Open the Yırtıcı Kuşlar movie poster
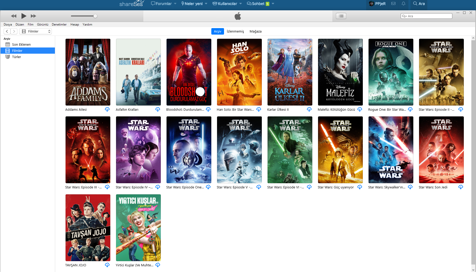 (x=138, y=228)
